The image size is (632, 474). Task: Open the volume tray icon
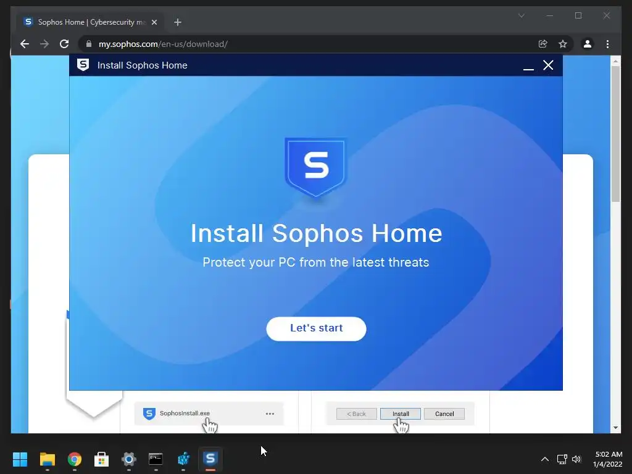pyautogui.click(x=576, y=459)
